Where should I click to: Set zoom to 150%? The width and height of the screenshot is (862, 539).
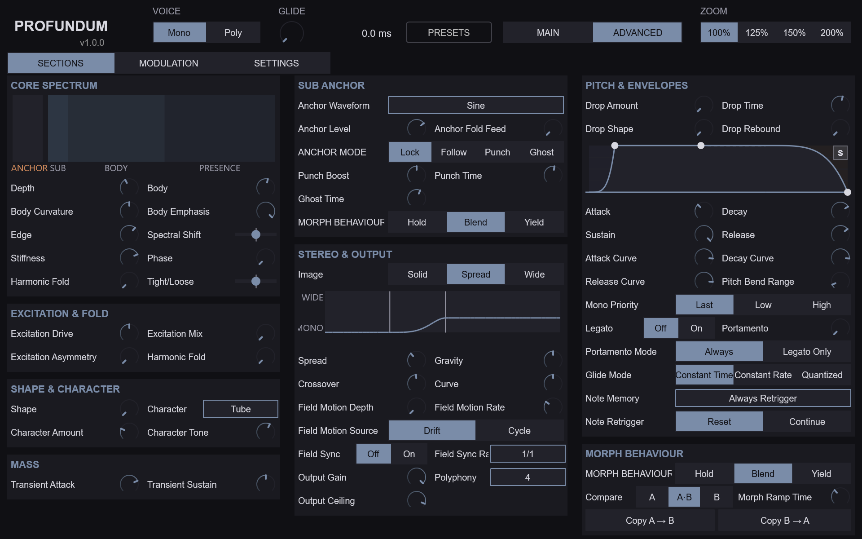pos(794,32)
